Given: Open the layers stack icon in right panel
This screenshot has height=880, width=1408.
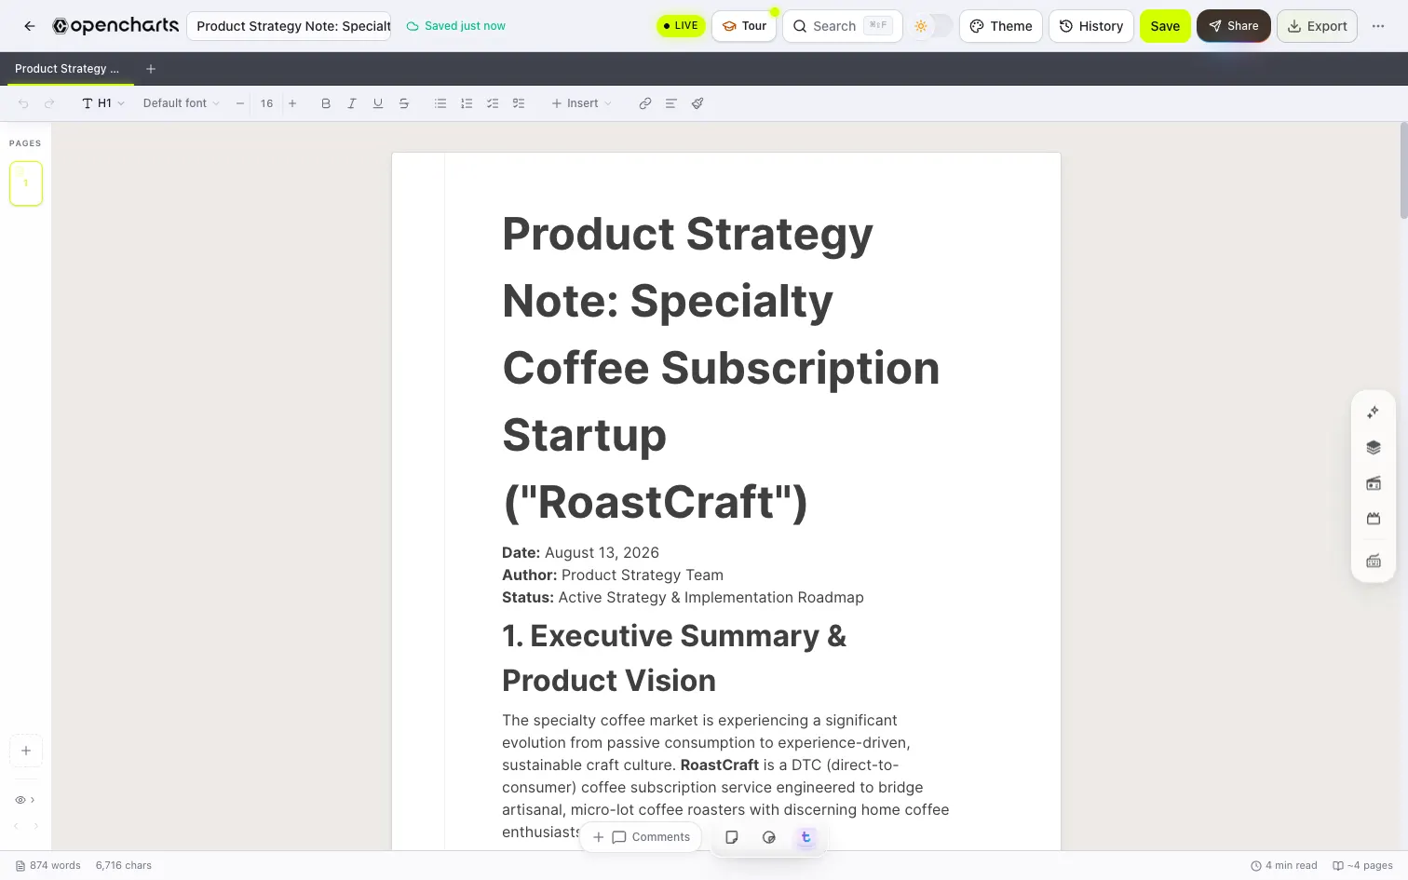Looking at the screenshot, I should [1373, 448].
